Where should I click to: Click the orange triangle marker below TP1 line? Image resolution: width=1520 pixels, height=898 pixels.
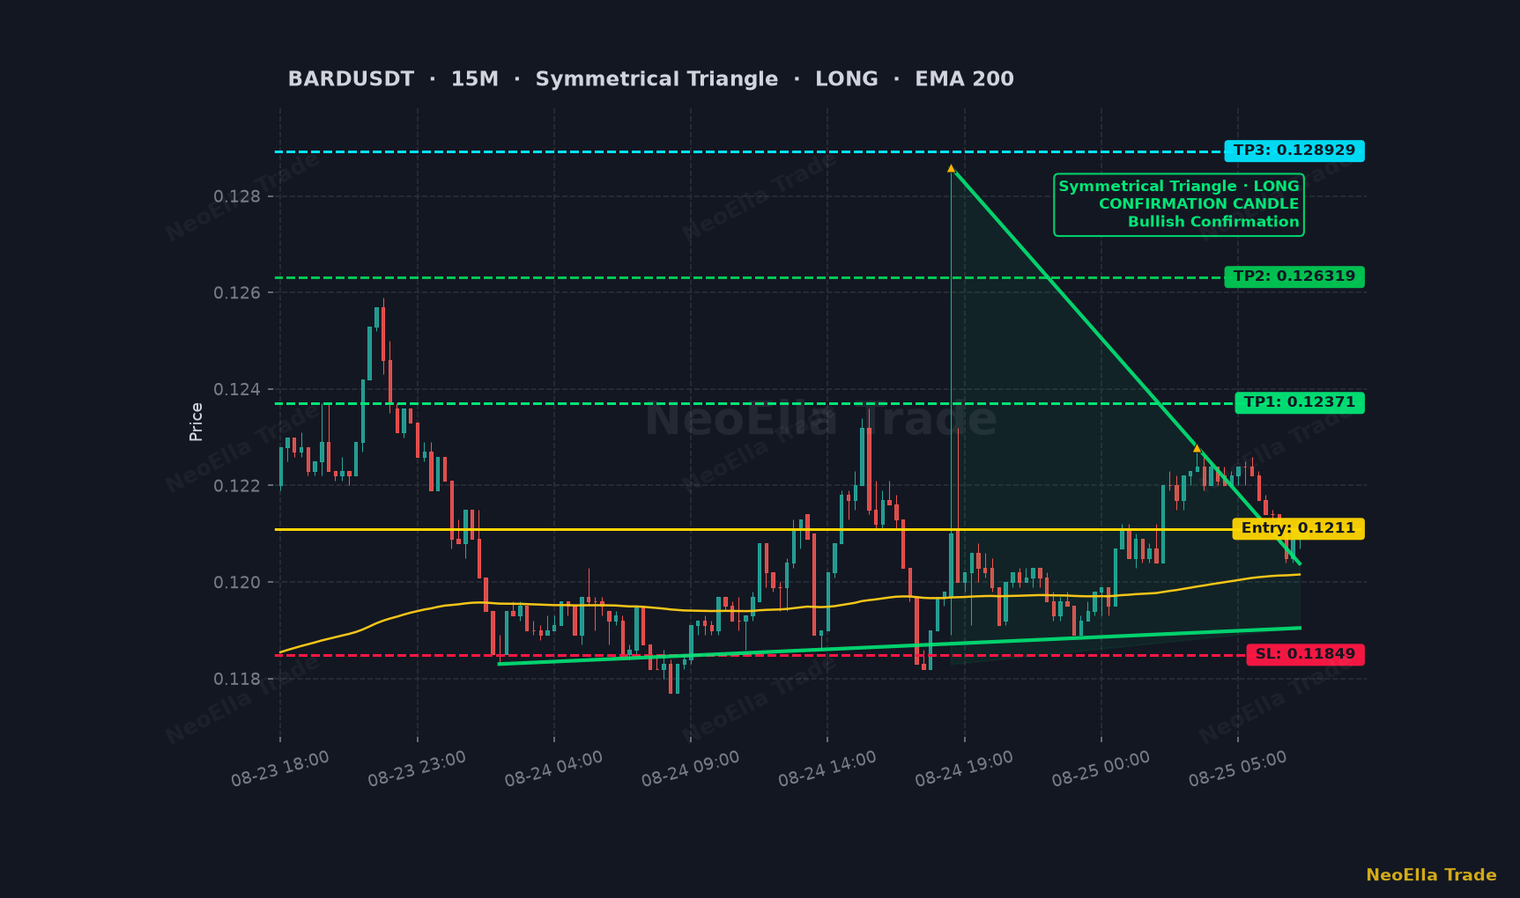point(1197,448)
